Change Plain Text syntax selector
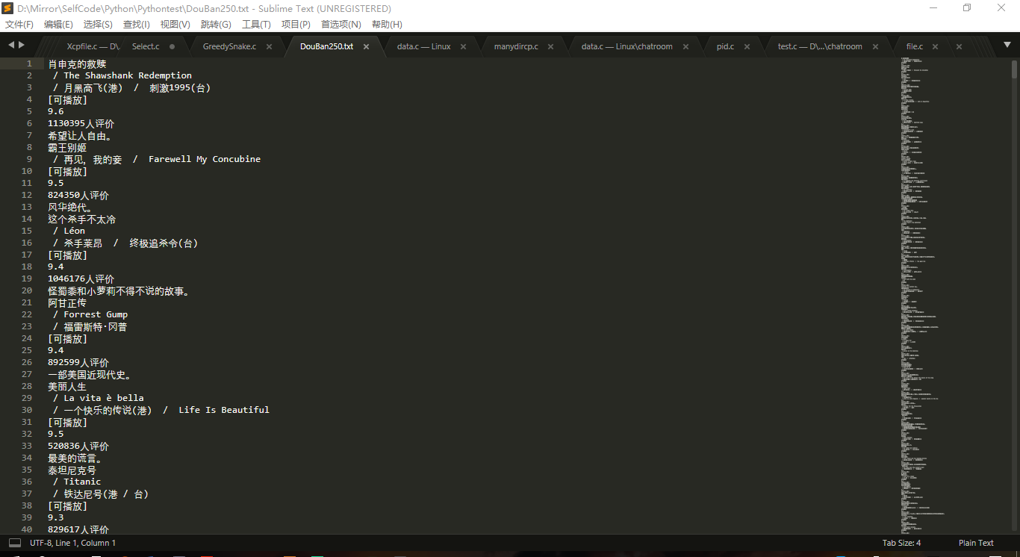This screenshot has width=1020, height=557. pyautogui.click(x=976, y=543)
